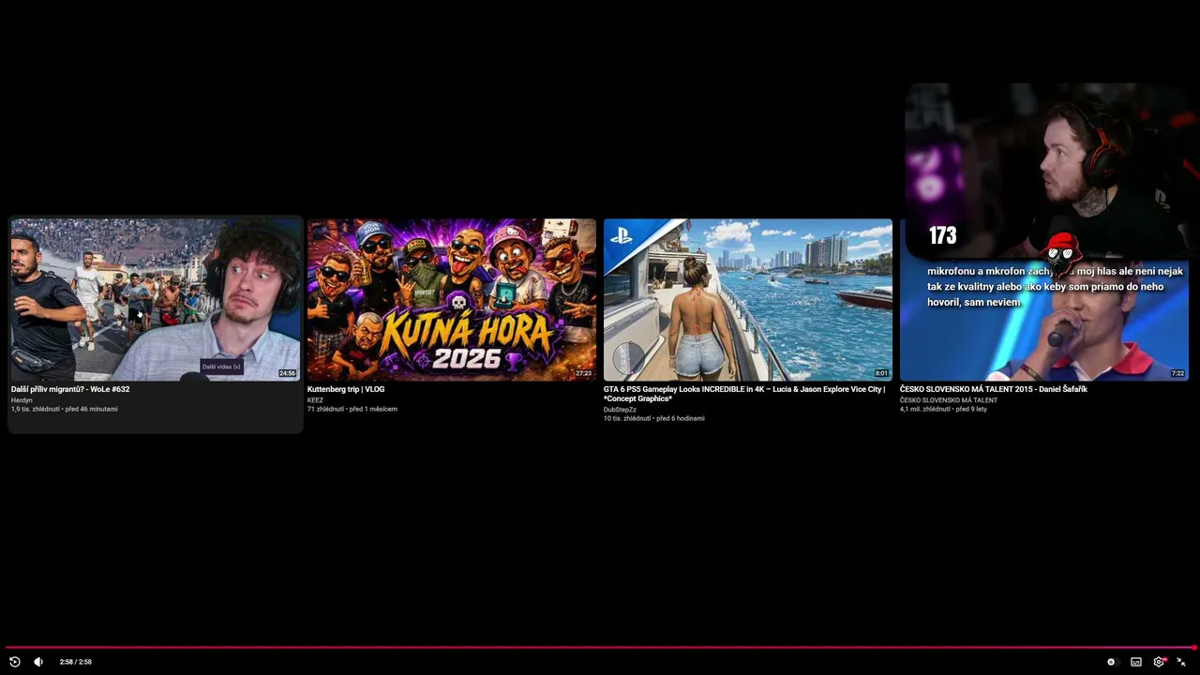
Task: Click the red video progress bar
Action: [x=600, y=647]
